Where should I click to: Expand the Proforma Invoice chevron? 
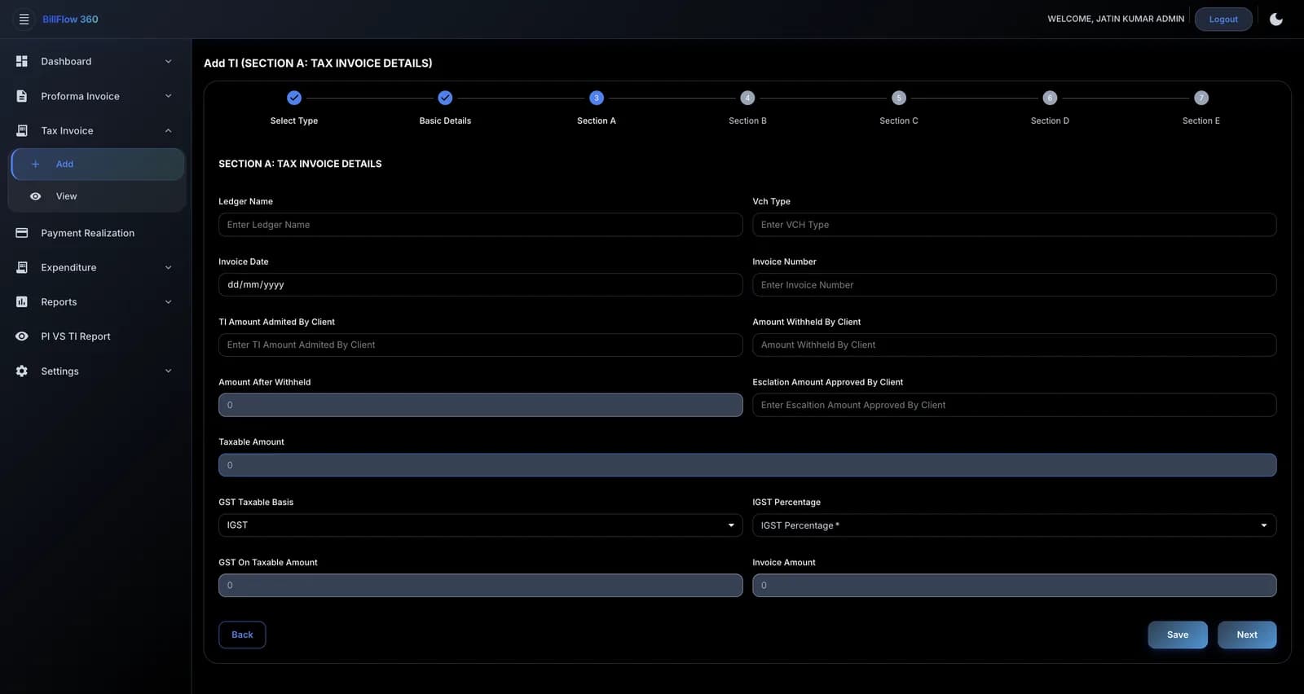click(169, 96)
